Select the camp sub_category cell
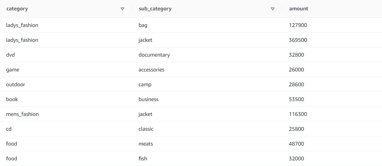The height and width of the screenshot is (166, 382). [145, 84]
